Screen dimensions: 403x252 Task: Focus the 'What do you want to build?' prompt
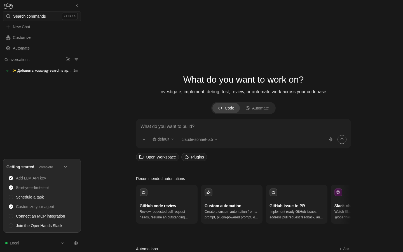point(243,127)
